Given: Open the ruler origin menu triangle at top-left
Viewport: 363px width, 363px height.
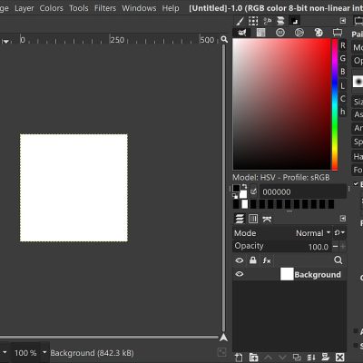Looking at the screenshot, I should [5, 41].
